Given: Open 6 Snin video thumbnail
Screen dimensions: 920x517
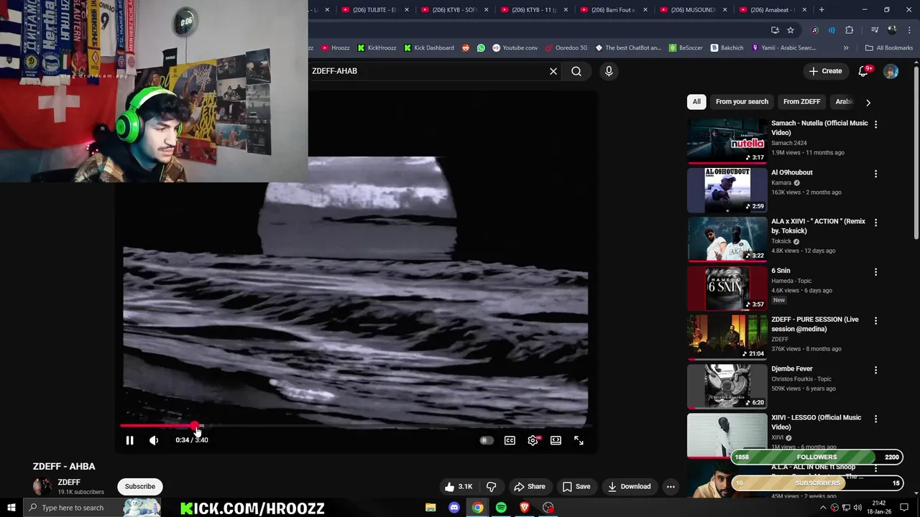Looking at the screenshot, I should [x=727, y=288].
